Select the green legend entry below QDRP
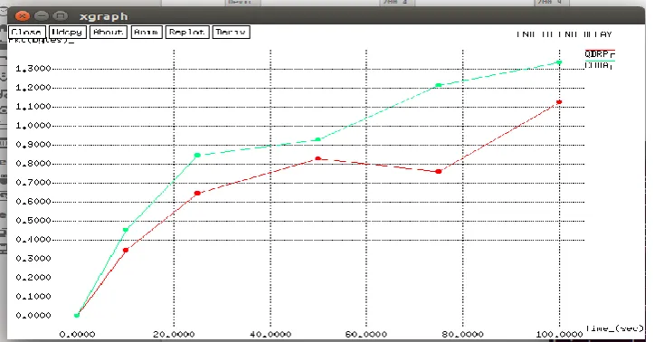This screenshot has height=342, width=654. 599,65
